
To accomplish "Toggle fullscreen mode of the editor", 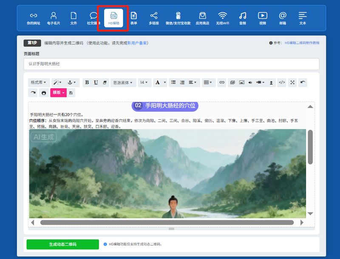I will pos(292,83).
